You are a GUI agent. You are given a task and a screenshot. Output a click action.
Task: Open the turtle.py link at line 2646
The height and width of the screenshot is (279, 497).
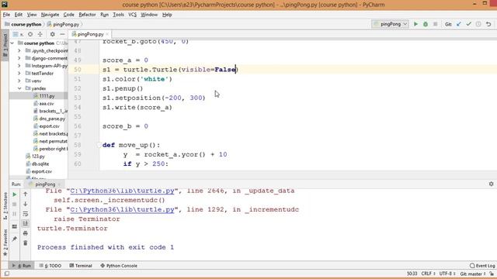point(122,191)
